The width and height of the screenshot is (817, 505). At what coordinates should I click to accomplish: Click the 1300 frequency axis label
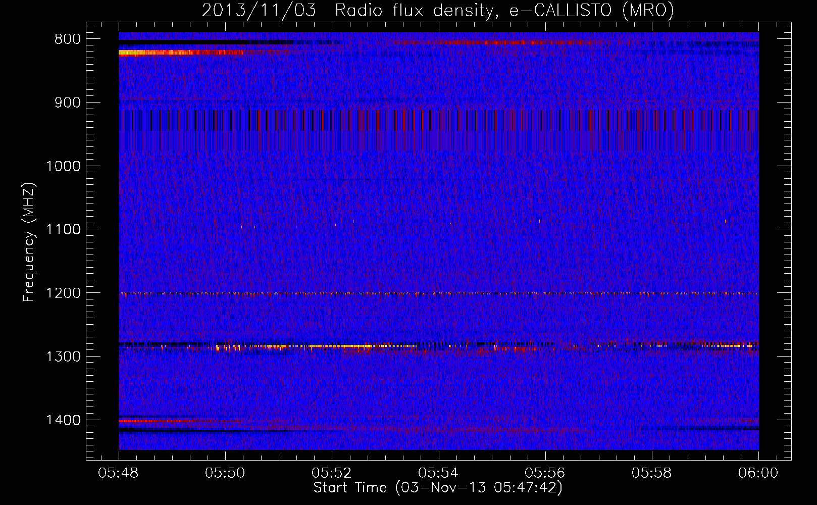coord(63,357)
